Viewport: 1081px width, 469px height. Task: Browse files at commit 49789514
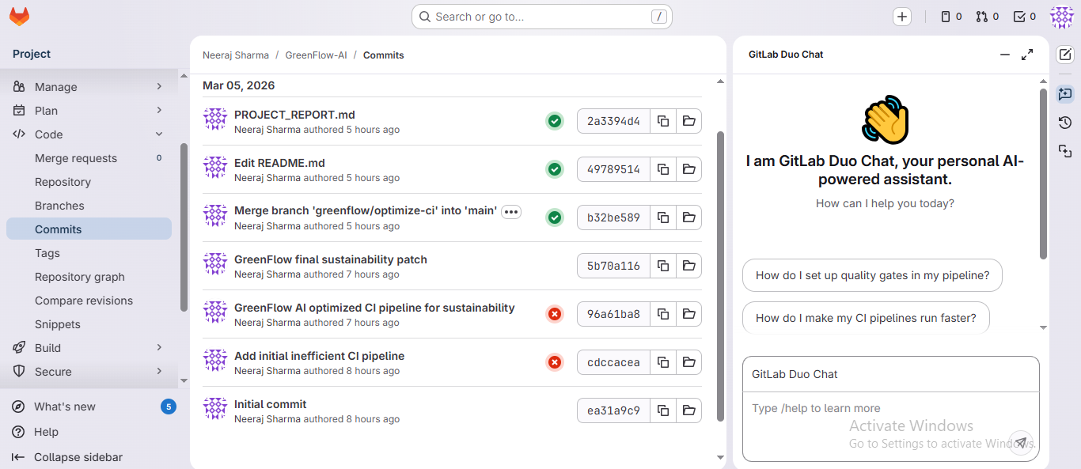tap(688, 169)
